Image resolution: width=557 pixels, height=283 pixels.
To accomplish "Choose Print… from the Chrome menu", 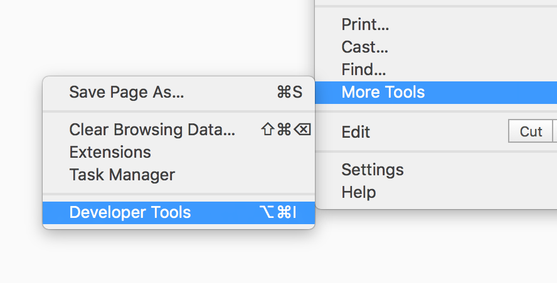I will point(436,24).
